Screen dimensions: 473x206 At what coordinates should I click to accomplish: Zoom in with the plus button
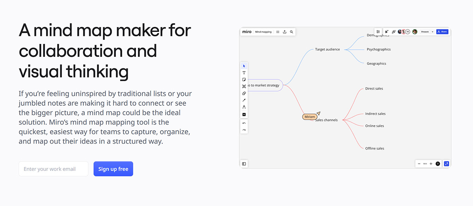point(431,164)
